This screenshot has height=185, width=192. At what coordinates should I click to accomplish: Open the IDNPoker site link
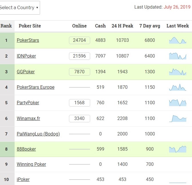[26, 56]
